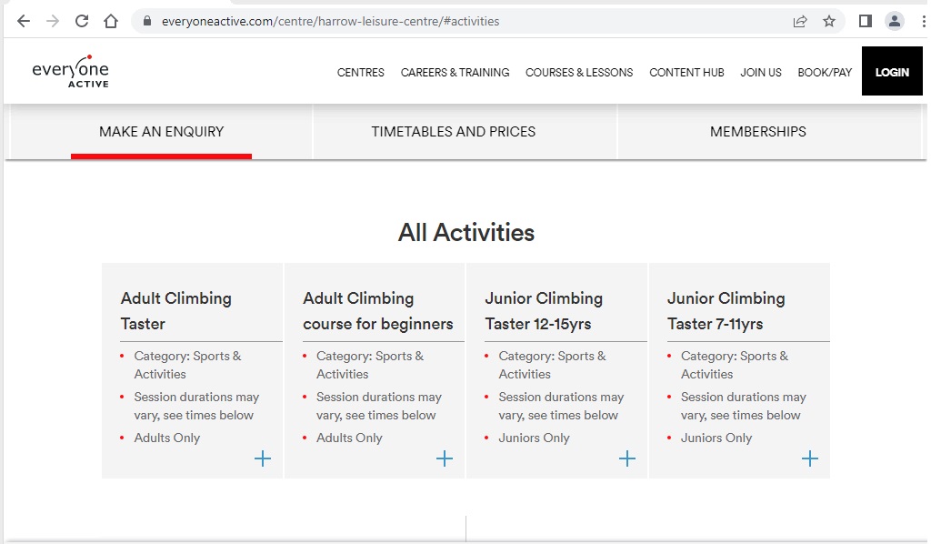This screenshot has width=931, height=544.
Task: Open COURSES & LESSONS menu
Action: click(579, 73)
